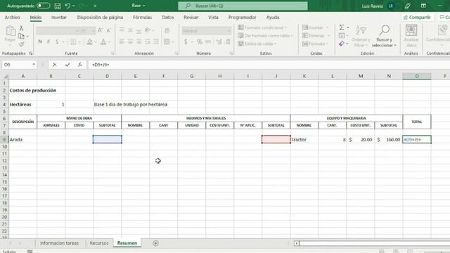
Task: Open the Disposición de página tab
Action: 100,17
